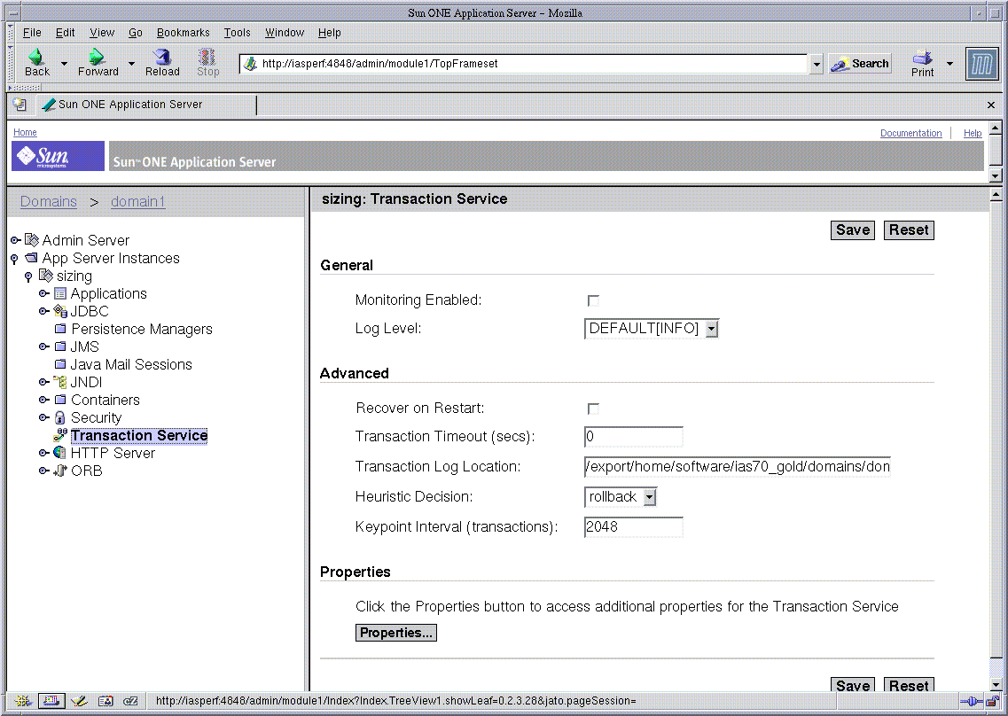Click the Transaction Timeout input field

(x=633, y=436)
